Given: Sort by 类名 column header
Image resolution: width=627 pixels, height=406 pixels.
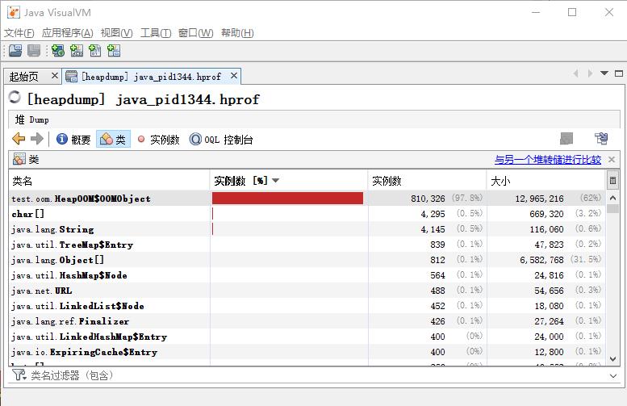Looking at the screenshot, I should [109, 181].
